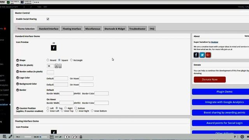The width and height of the screenshot is (249, 140).
Task: Switch to the Theme Selection tab
Action: point(26,29)
